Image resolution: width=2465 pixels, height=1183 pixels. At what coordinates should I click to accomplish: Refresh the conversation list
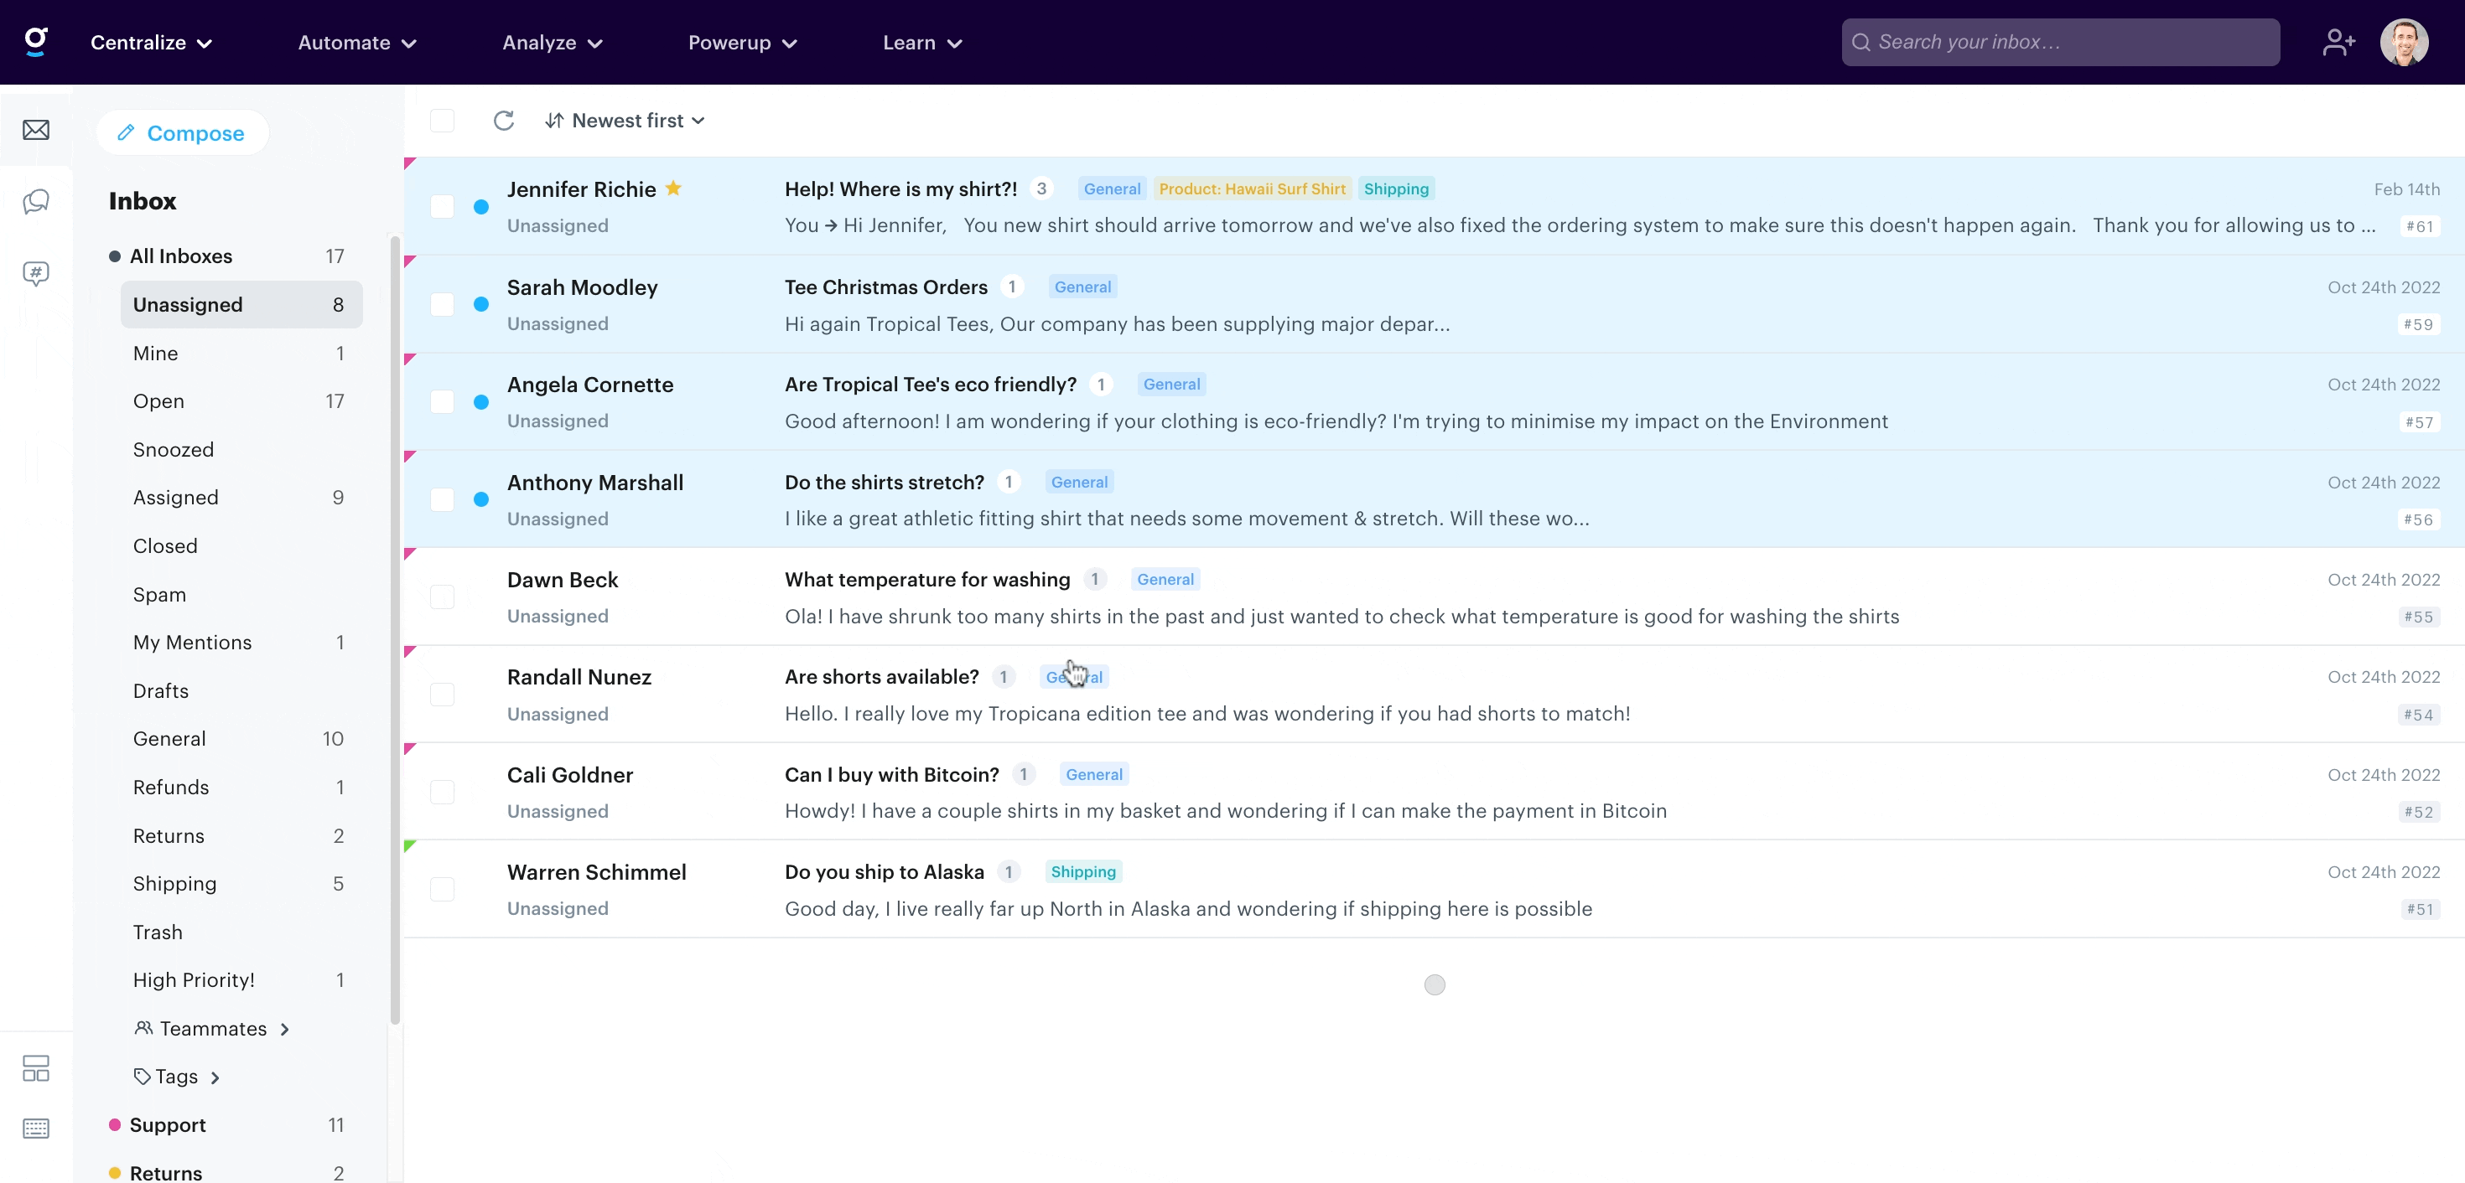(503, 120)
